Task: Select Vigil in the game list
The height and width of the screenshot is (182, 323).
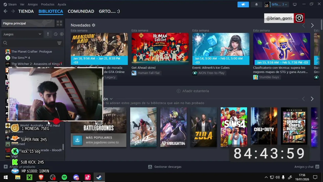Action: (14, 156)
